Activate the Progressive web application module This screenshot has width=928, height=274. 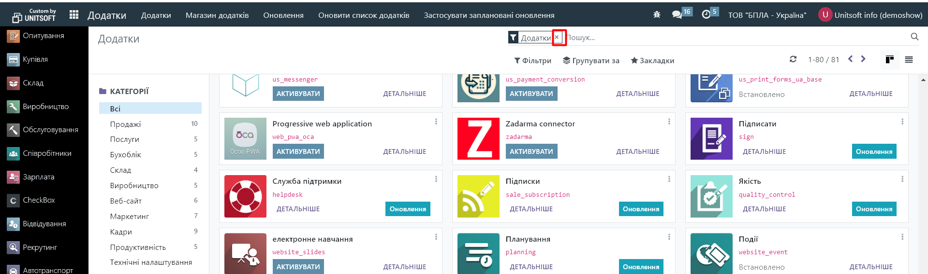pos(298,151)
